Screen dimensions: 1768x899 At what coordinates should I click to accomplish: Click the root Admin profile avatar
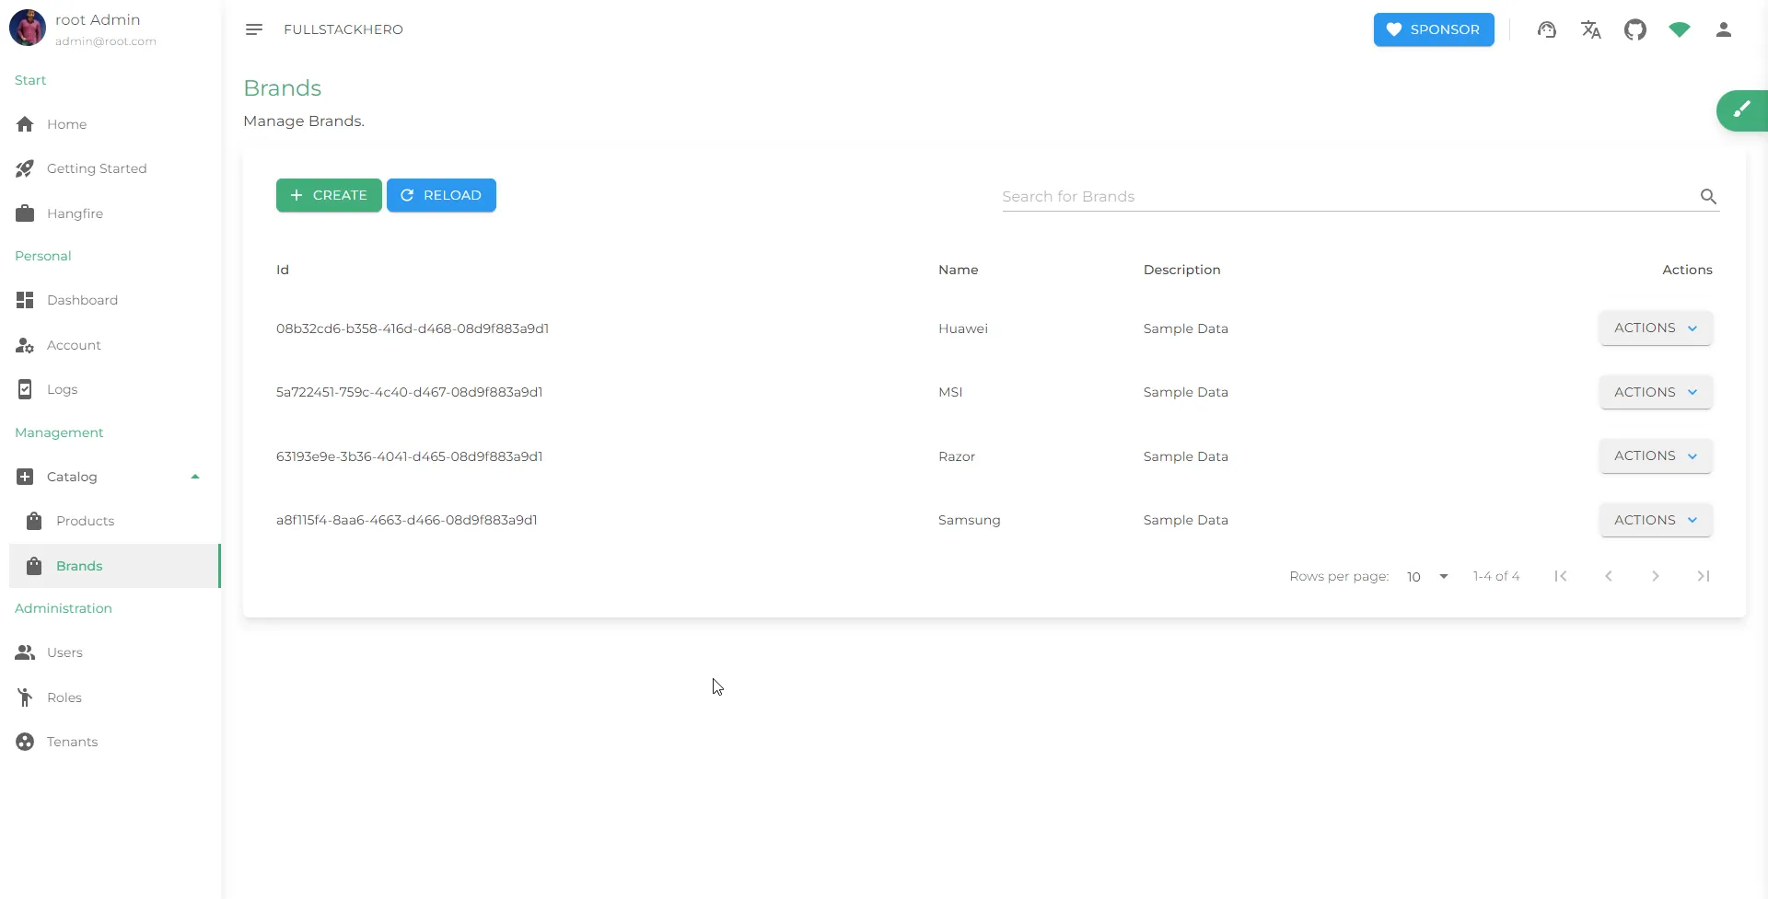click(27, 28)
